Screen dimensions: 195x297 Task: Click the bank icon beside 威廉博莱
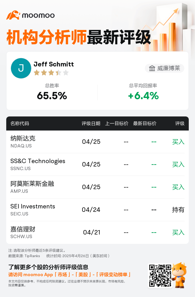point(152,68)
